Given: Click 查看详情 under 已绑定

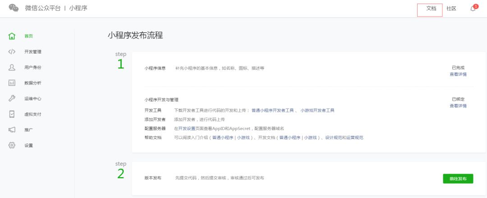Looking at the screenshot, I should tap(458, 106).
